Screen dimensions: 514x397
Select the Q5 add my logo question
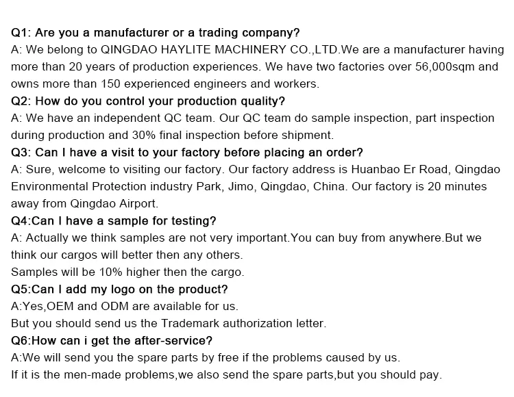click(x=119, y=289)
